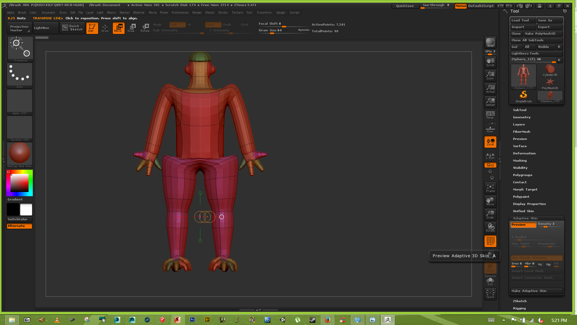Screen dimensions: 577x325
Task: Toggle PolyF wireframe display
Action: click(x=490, y=241)
